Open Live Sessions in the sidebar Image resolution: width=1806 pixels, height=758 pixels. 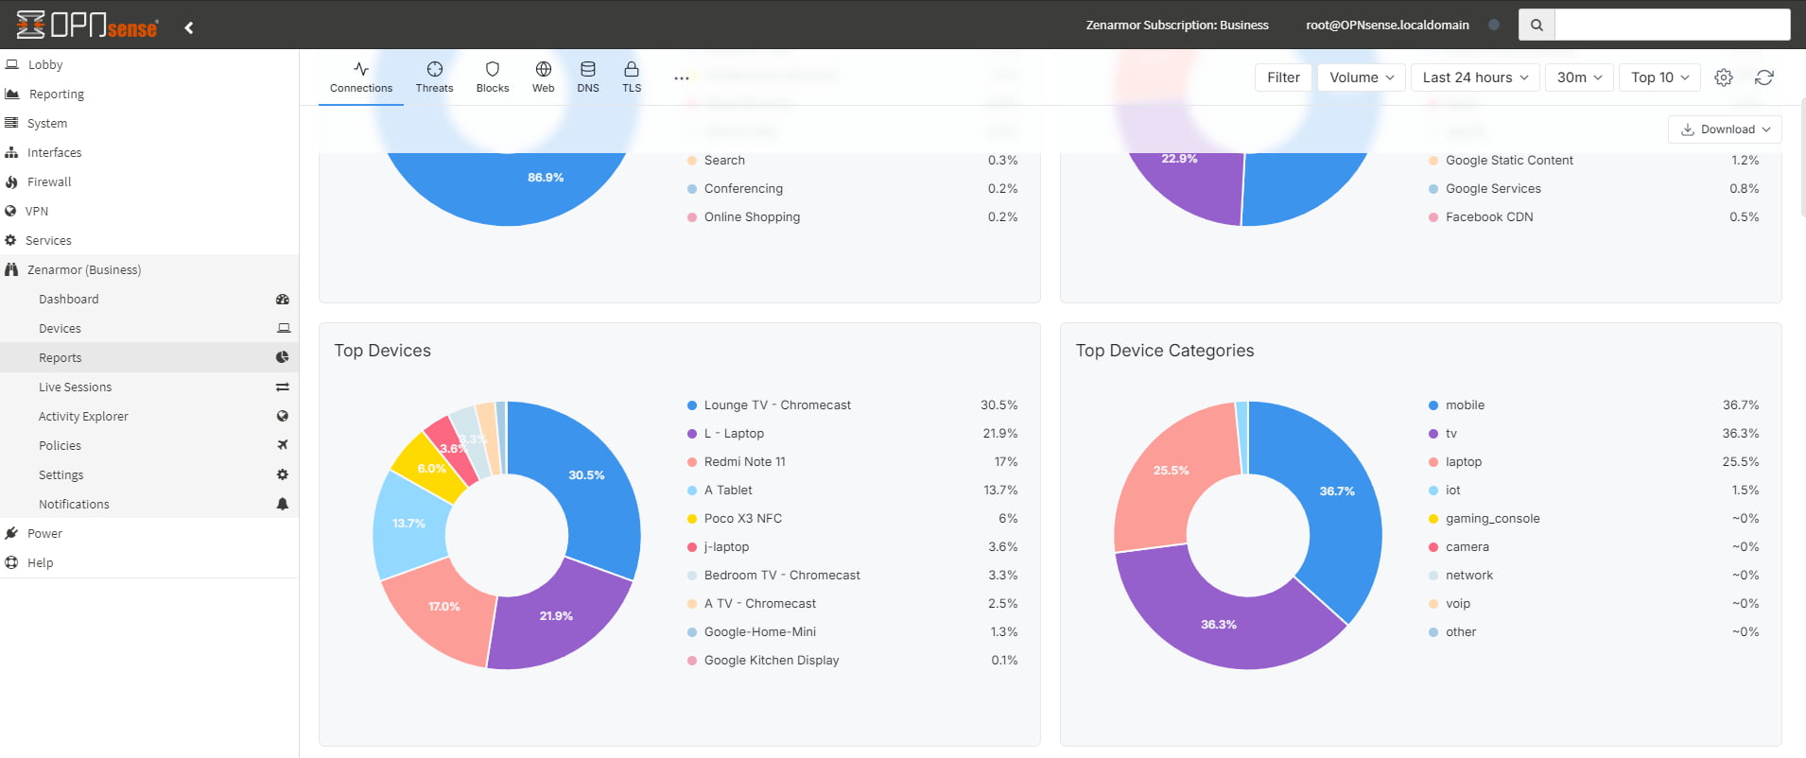tap(75, 388)
